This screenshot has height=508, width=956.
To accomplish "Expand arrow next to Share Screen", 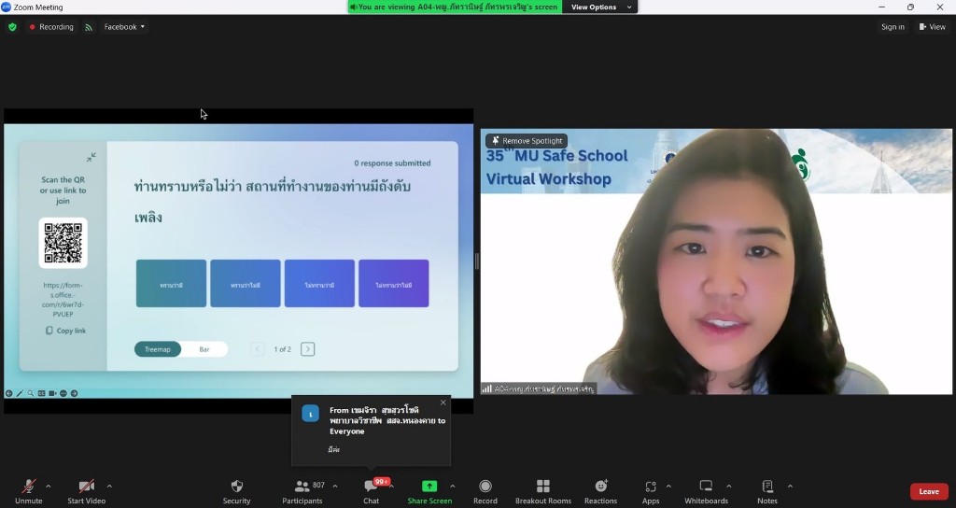I will coord(453,486).
